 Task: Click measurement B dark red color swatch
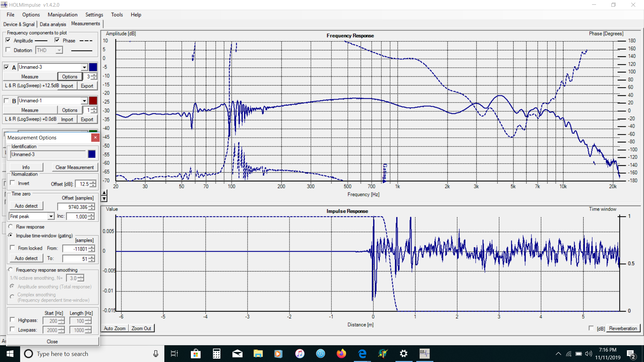[93, 101]
